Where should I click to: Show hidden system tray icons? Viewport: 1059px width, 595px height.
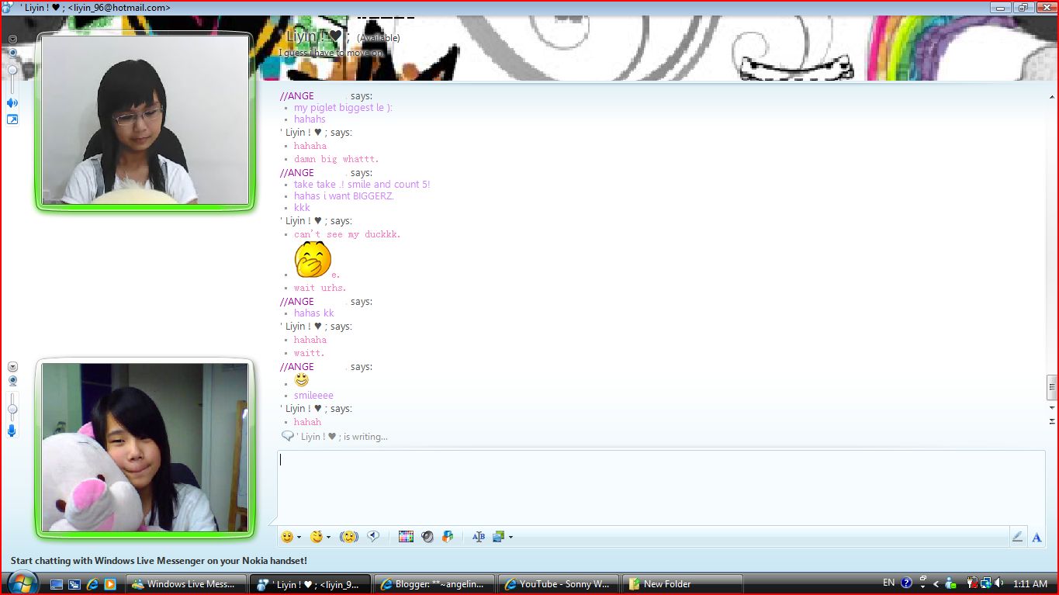(936, 583)
